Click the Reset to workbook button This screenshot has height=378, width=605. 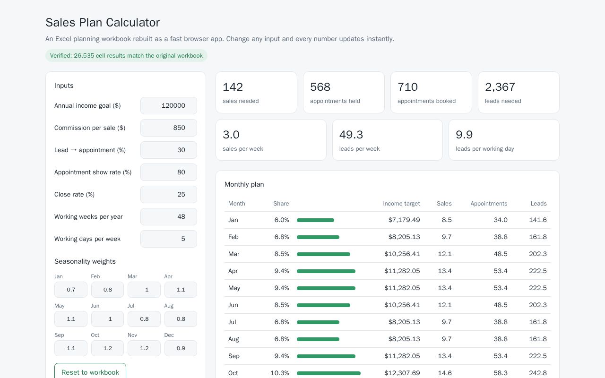(90, 372)
